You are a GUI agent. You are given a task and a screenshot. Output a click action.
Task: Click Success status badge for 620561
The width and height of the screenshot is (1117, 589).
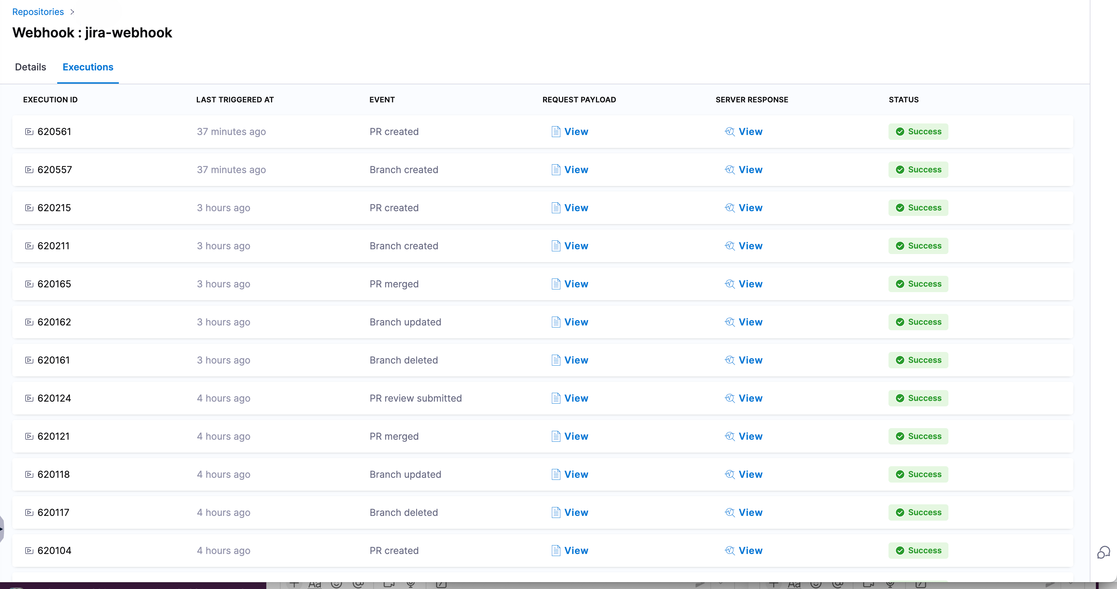click(x=918, y=132)
